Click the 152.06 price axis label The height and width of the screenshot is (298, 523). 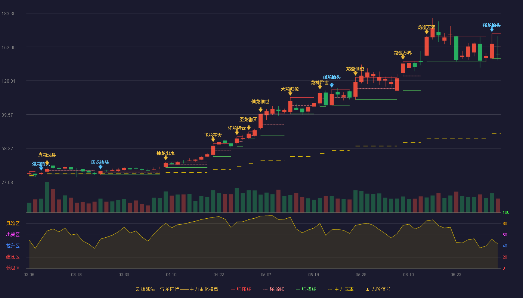click(9, 48)
